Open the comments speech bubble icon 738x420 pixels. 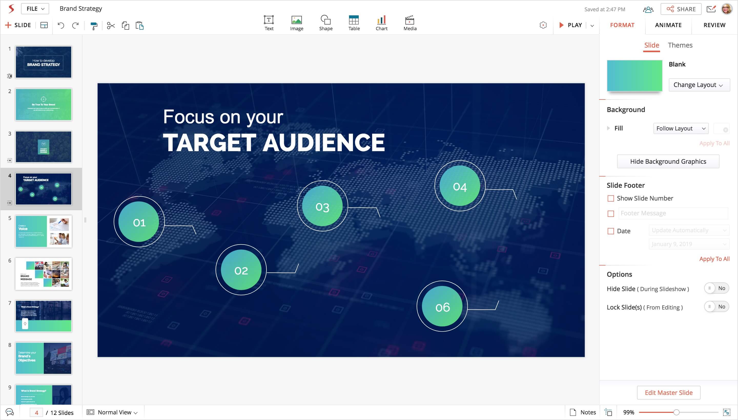10,412
